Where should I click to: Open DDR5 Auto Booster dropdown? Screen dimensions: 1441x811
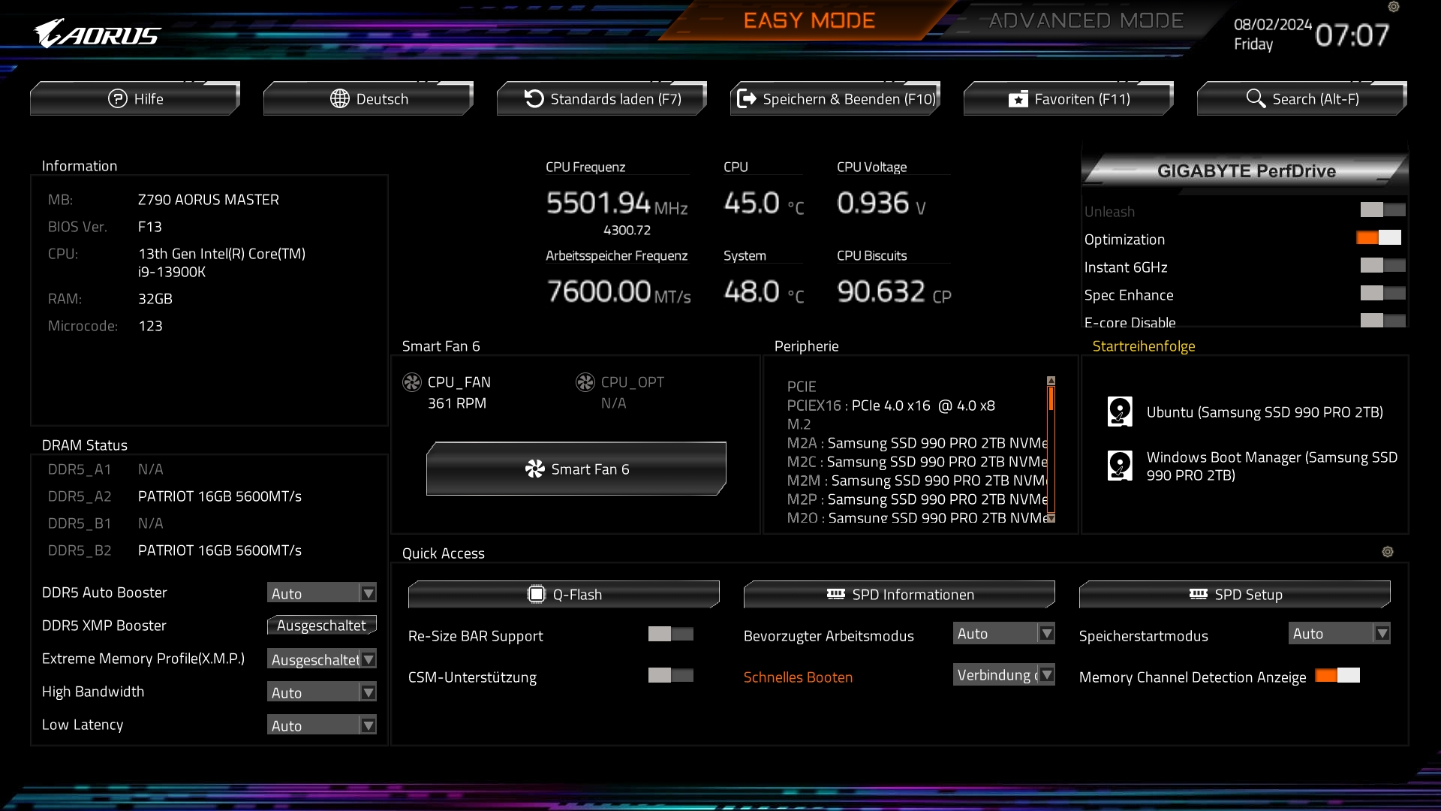(322, 593)
